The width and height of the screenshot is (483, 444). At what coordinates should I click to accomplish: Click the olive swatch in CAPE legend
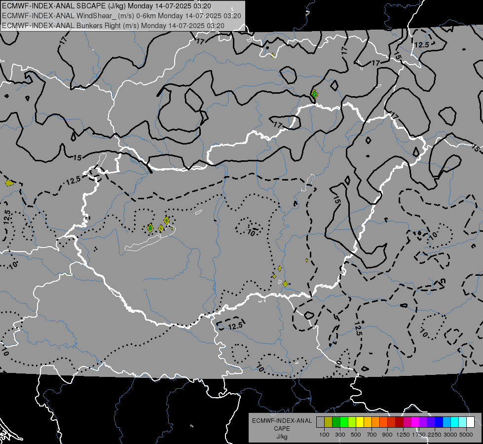pos(329,422)
